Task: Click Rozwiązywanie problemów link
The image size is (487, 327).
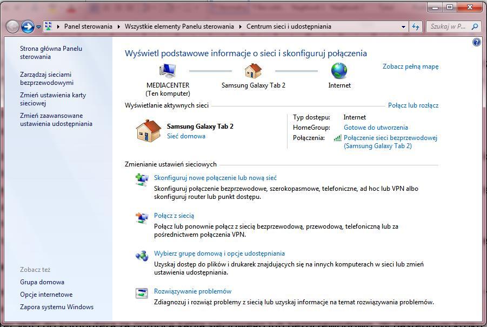Action: tap(192, 291)
